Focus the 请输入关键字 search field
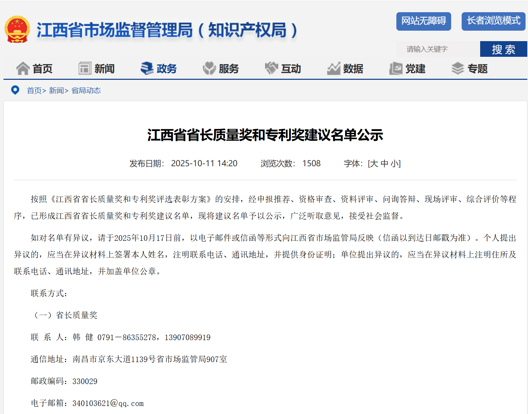 (438, 49)
